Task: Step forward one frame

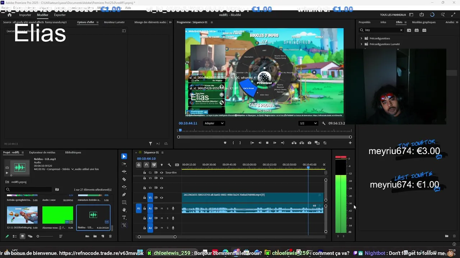Action: click(x=275, y=143)
